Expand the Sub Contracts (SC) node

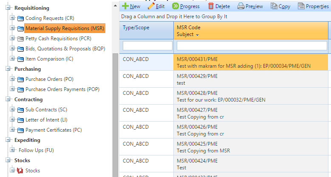12,109
